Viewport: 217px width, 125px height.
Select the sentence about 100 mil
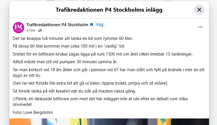[69, 46]
